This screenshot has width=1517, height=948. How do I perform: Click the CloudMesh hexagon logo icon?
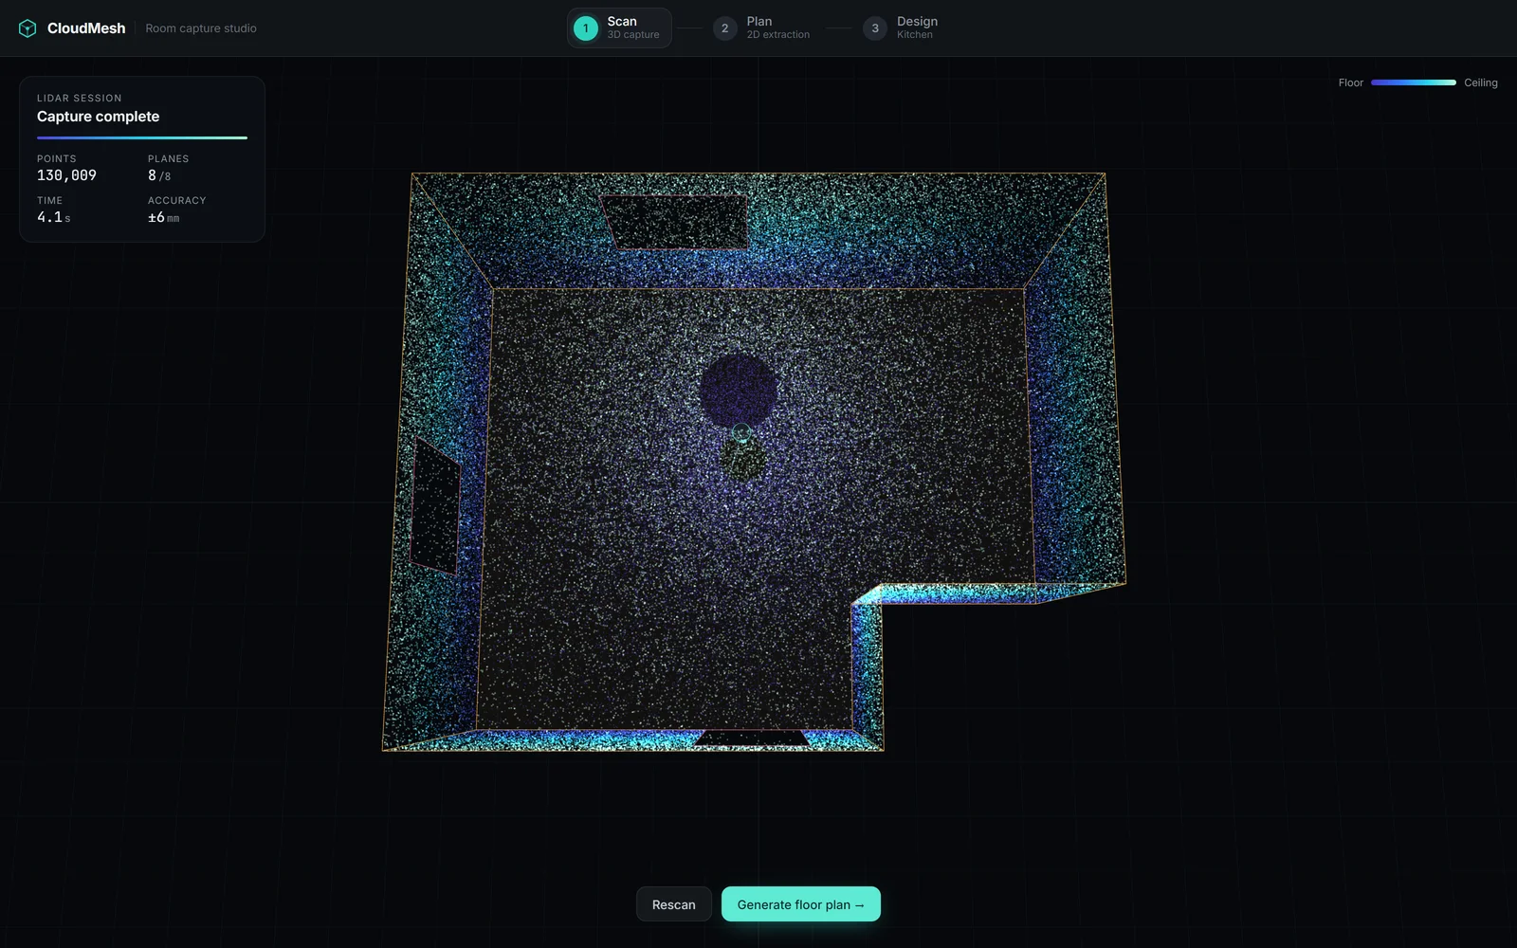coord(27,28)
